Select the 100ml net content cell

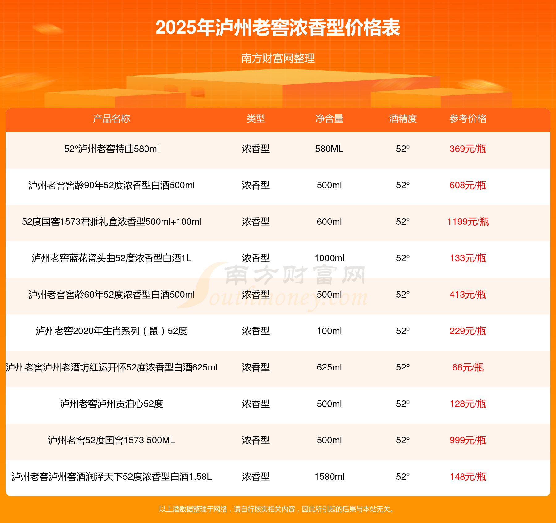[329, 331]
